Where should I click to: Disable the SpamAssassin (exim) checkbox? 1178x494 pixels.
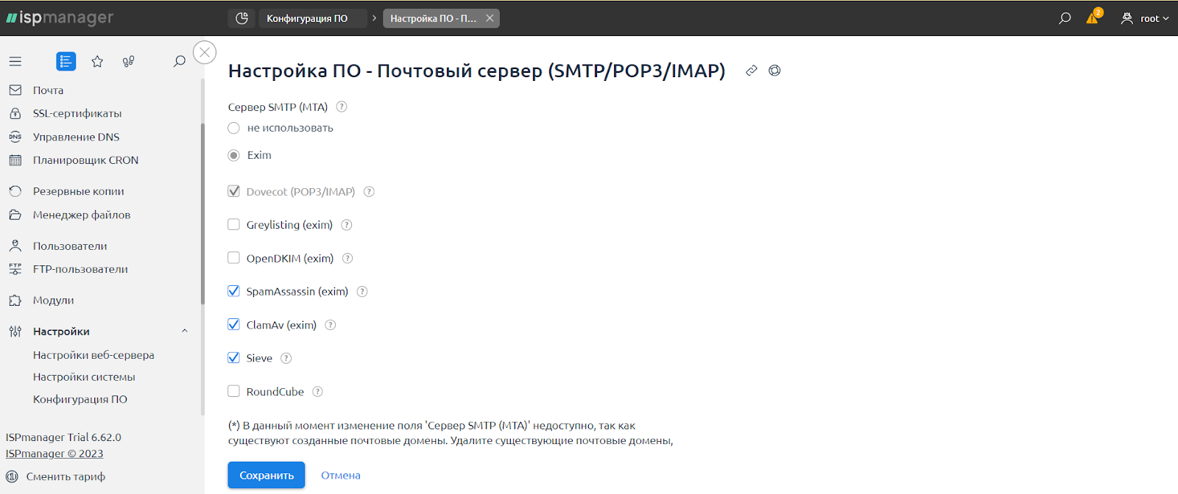pos(234,291)
